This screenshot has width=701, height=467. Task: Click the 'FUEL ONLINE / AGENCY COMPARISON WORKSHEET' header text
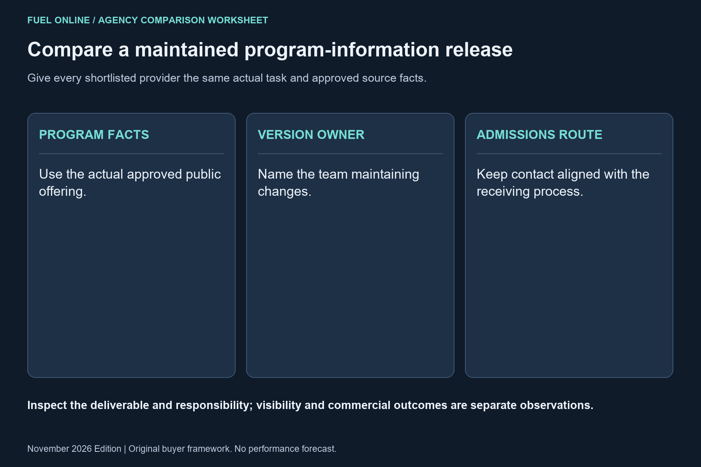(148, 20)
